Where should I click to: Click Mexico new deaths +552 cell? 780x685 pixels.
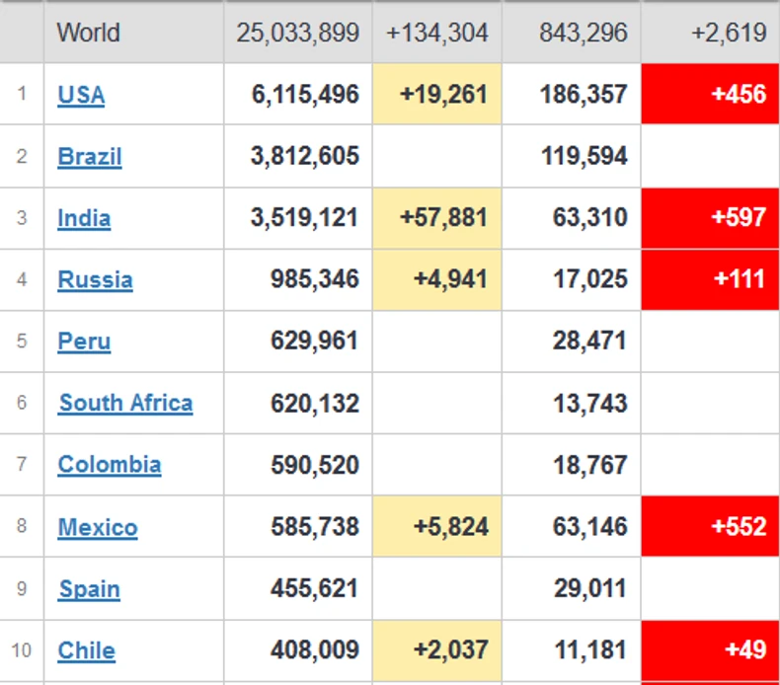[x=710, y=527]
